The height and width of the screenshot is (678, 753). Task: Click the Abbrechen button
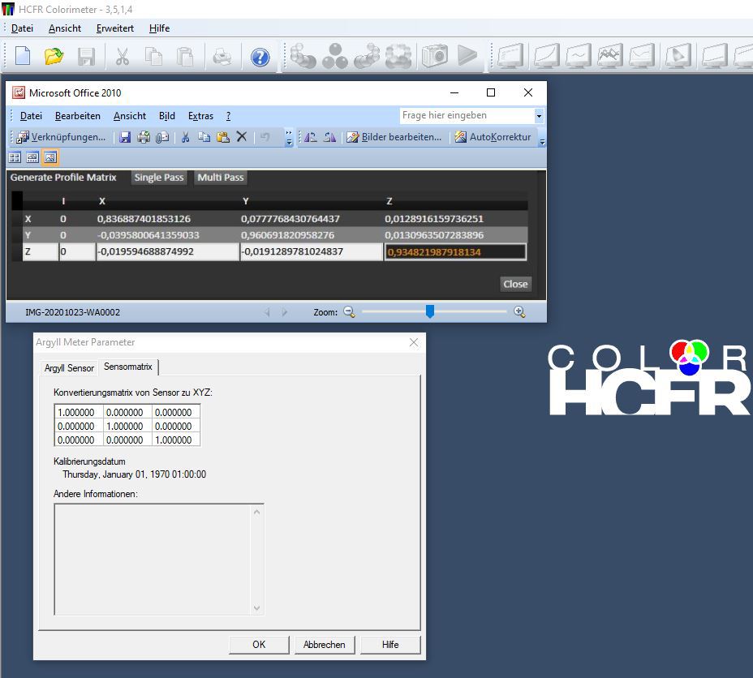(x=325, y=645)
